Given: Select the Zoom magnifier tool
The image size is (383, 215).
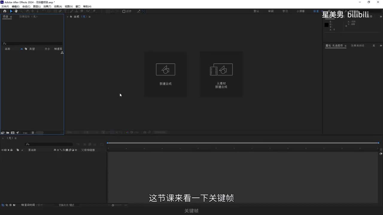Looking at the screenshot, I should (x=21, y=11).
